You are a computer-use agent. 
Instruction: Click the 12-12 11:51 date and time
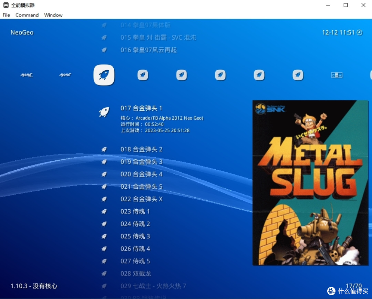pos(338,32)
